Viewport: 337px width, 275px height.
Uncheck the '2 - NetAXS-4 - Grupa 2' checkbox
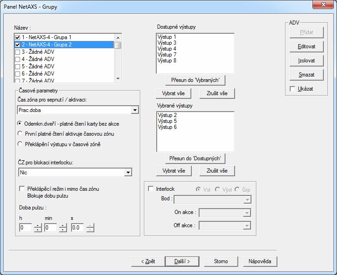(x=18, y=45)
